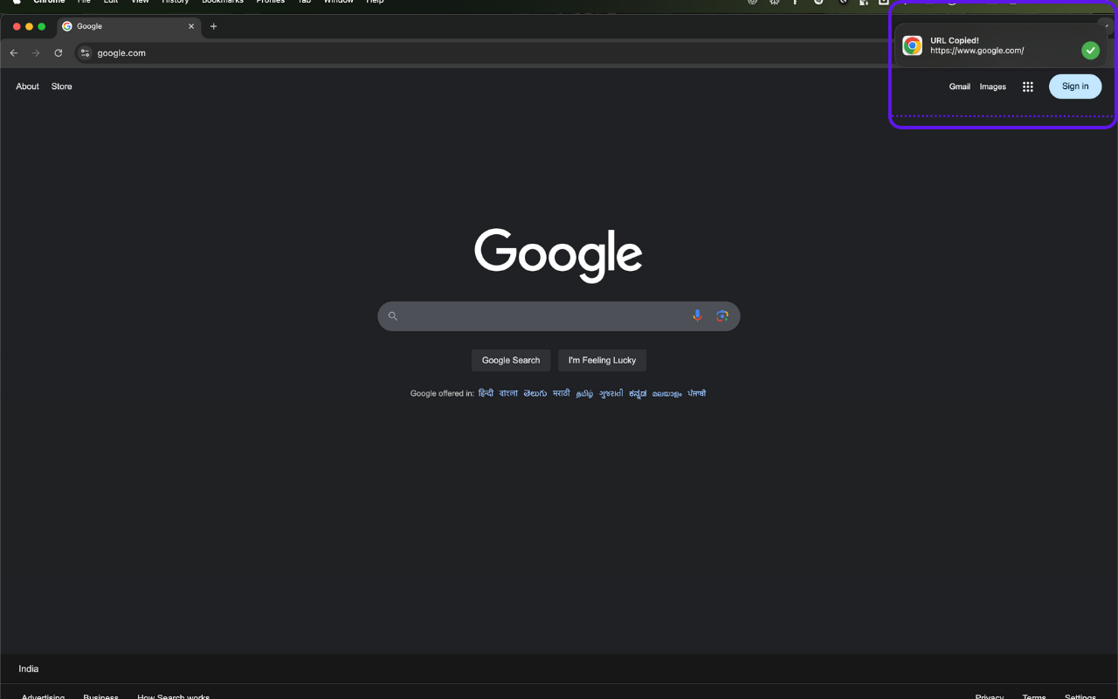
Task: Switch Google to বাংলা language
Action: click(508, 393)
